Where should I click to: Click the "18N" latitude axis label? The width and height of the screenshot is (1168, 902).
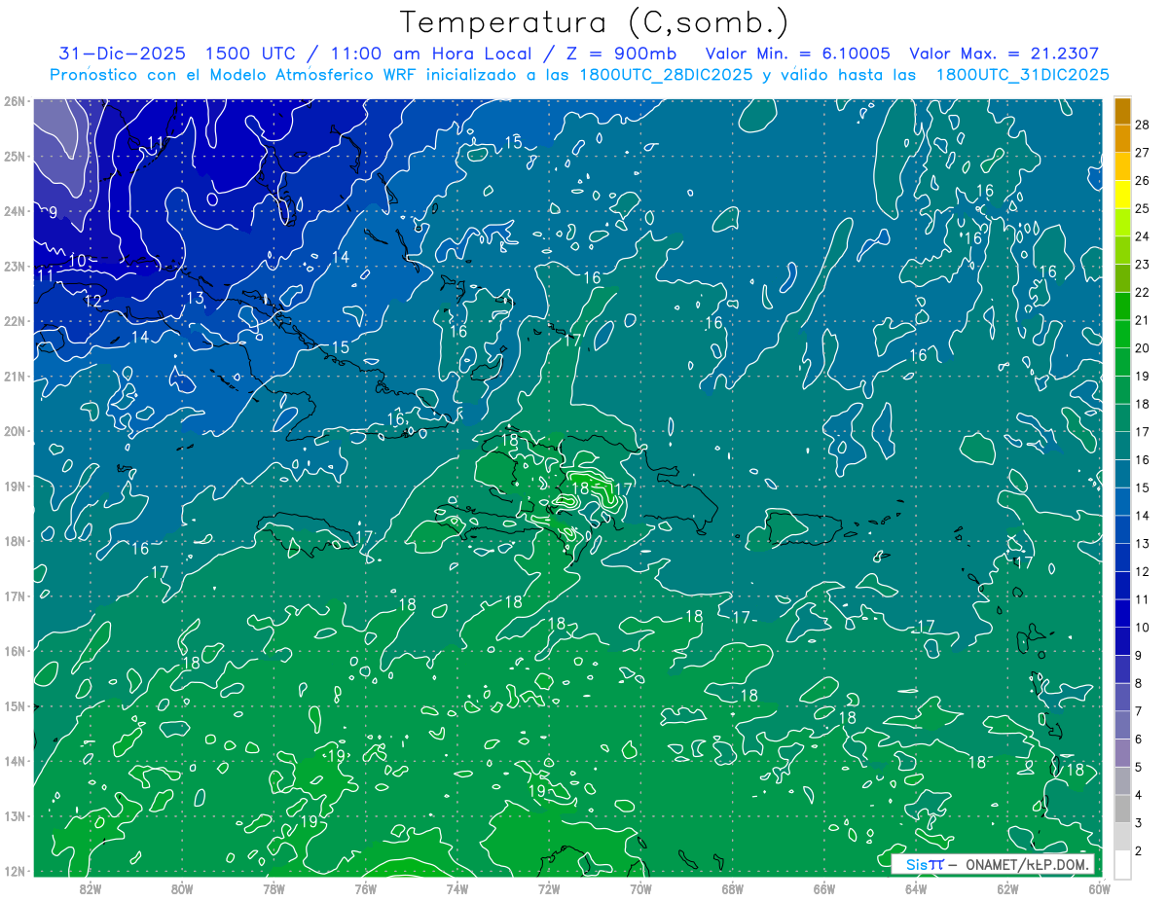coord(14,541)
